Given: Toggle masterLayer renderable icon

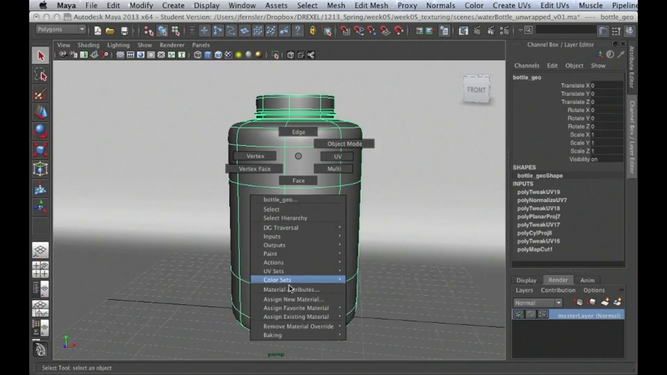Looking at the screenshot, I should (x=519, y=314).
